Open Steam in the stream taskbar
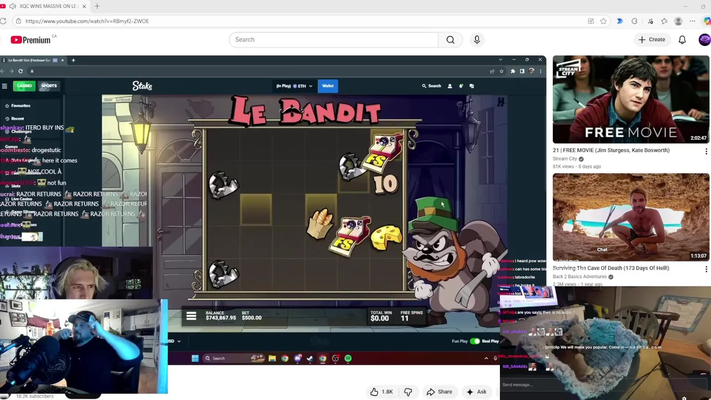Image resolution: width=711 pixels, height=400 pixels. coord(310,358)
